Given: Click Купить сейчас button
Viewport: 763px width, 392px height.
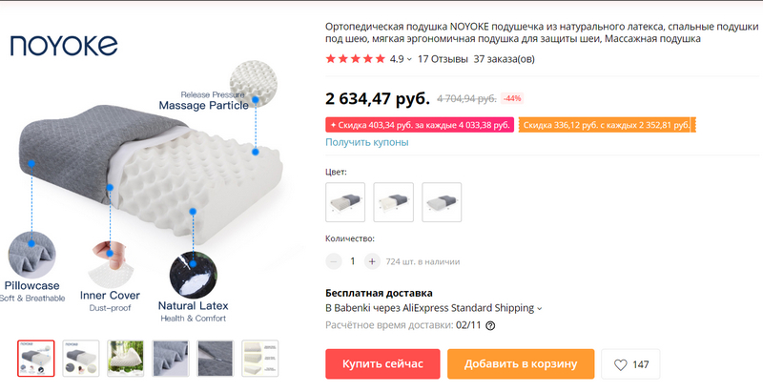Looking at the screenshot, I should [382, 363].
